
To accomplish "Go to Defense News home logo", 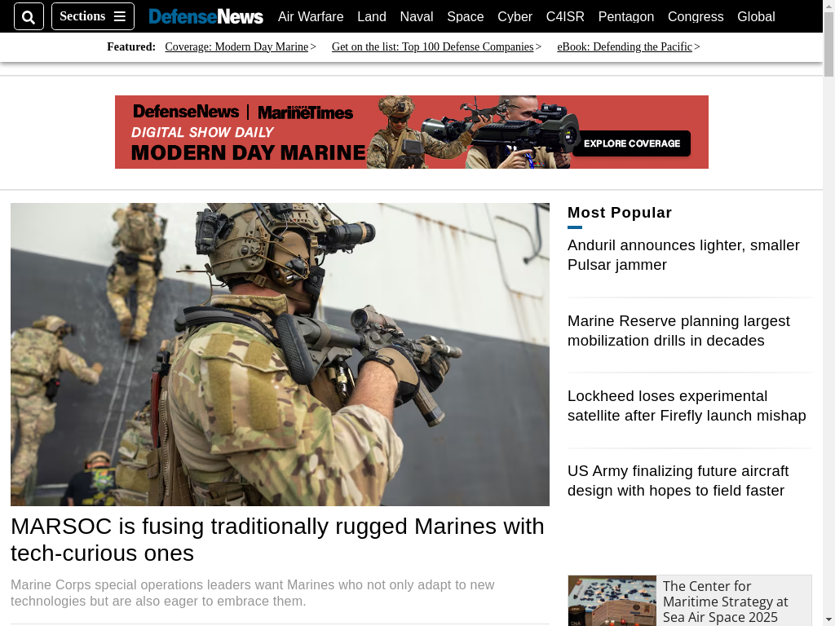I will pyautogui.click(x=205, y=16).
